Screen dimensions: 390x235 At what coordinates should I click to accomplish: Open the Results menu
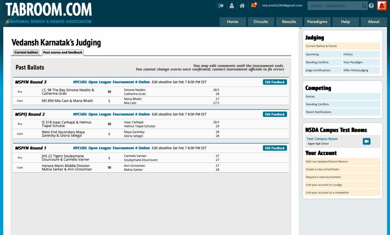pos(289,22)
